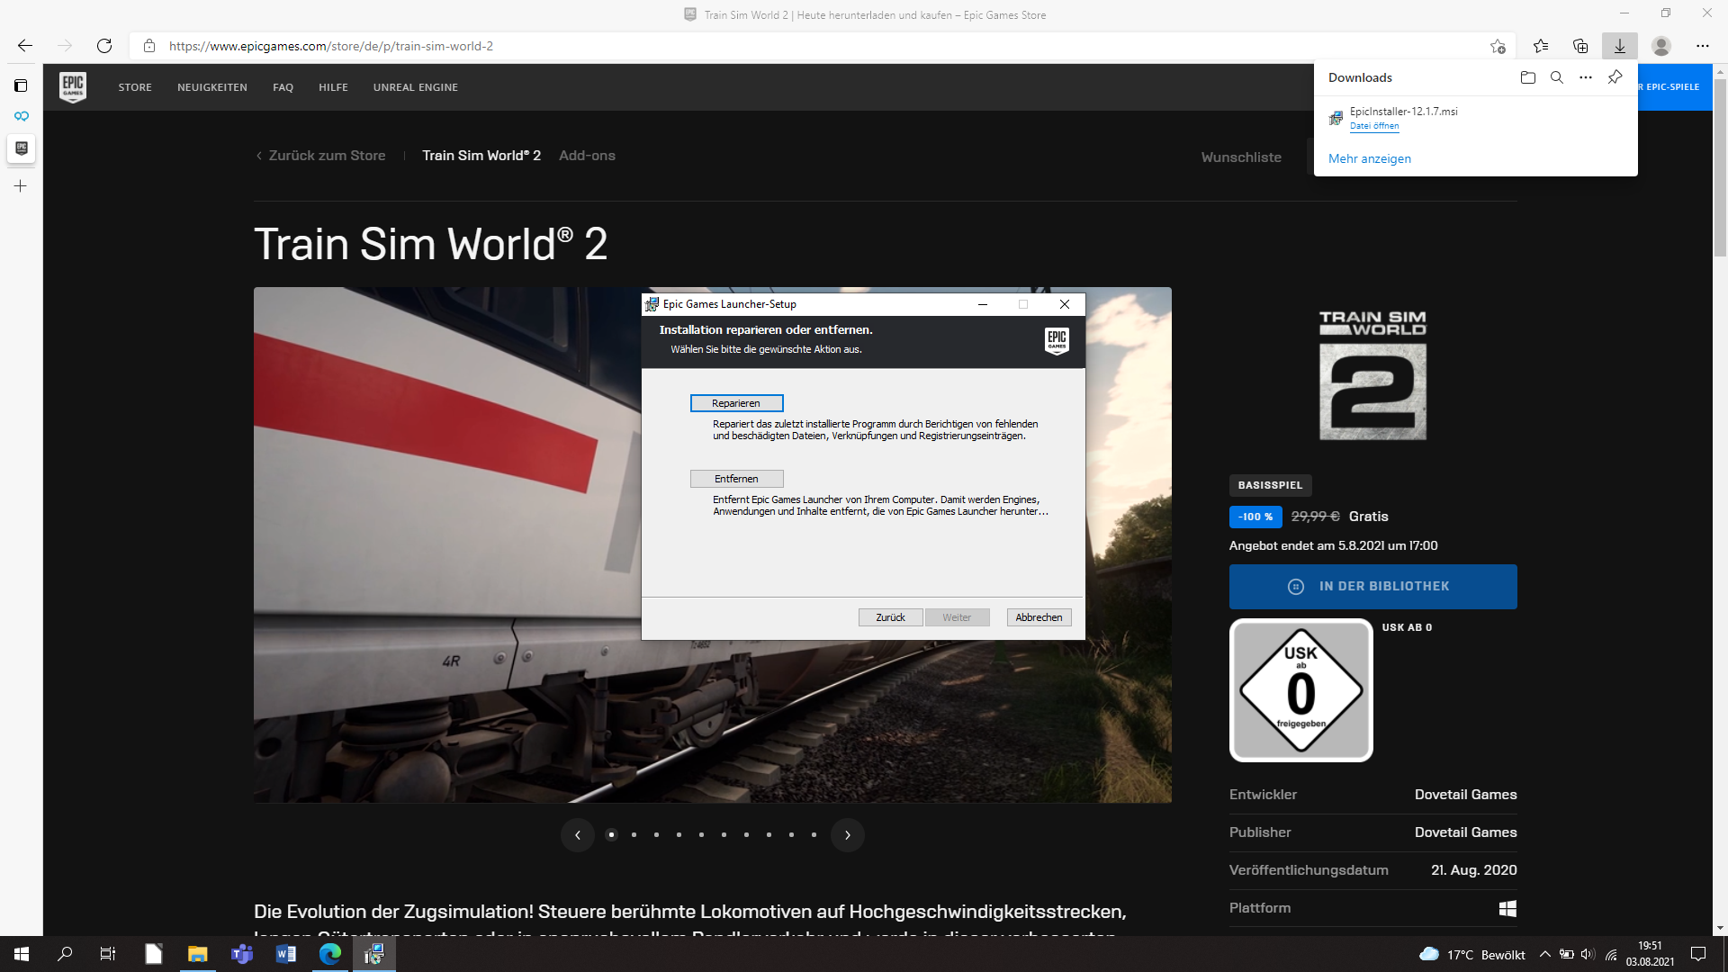Open HILFE in Epic navigation bar
This screenshot has width=1728, height=972.
[333, 87]
